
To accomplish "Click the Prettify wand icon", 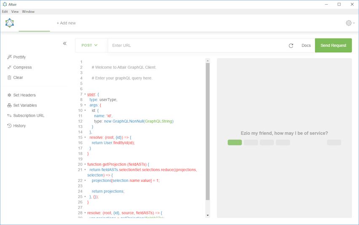I will 9,57.
